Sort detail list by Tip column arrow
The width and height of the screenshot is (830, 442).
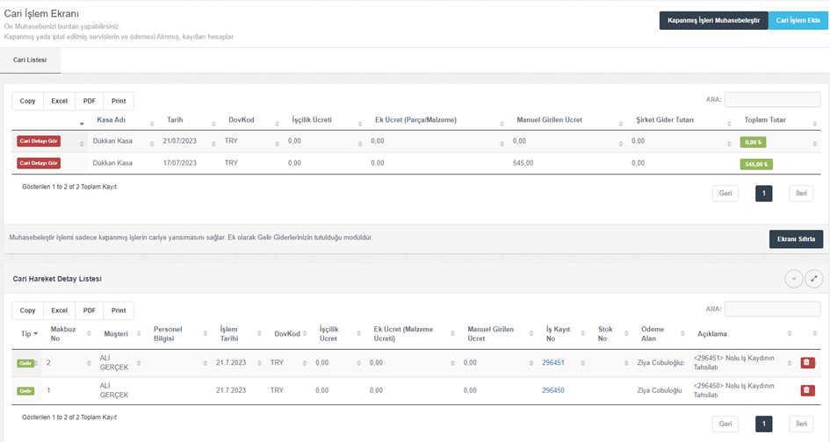28,333
